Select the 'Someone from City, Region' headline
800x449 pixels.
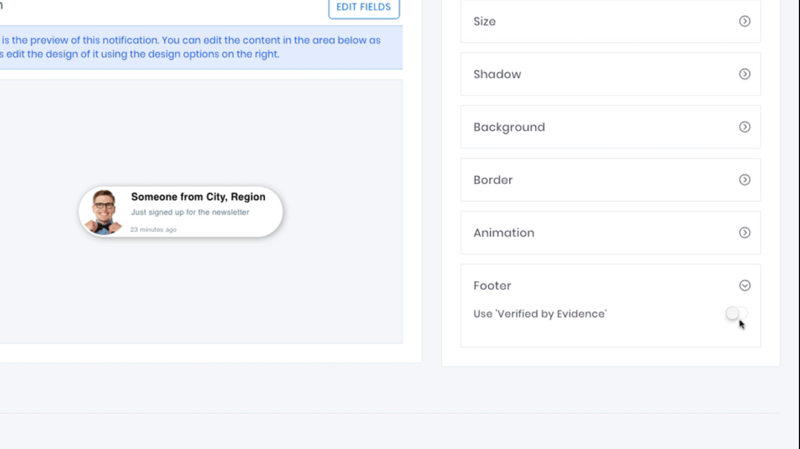click(x=198, y=197)
